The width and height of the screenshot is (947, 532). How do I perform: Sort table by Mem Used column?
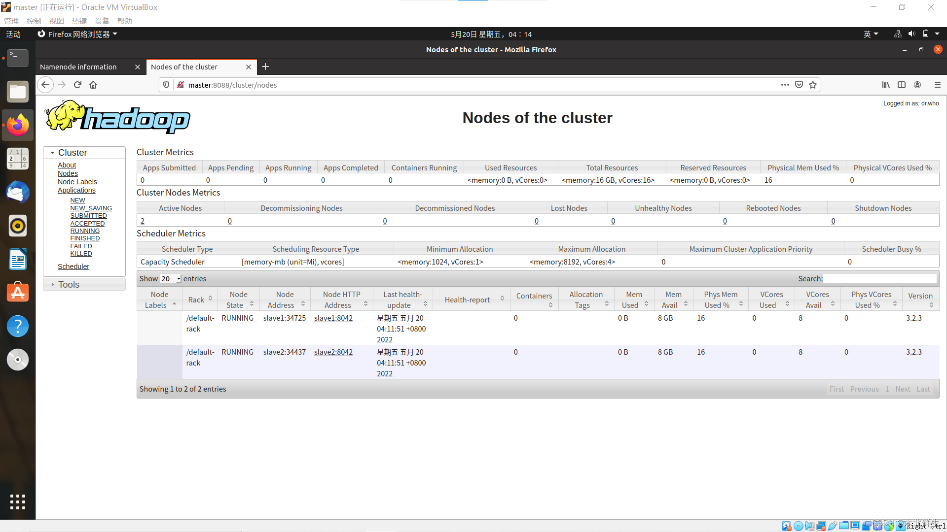point(634,299)
